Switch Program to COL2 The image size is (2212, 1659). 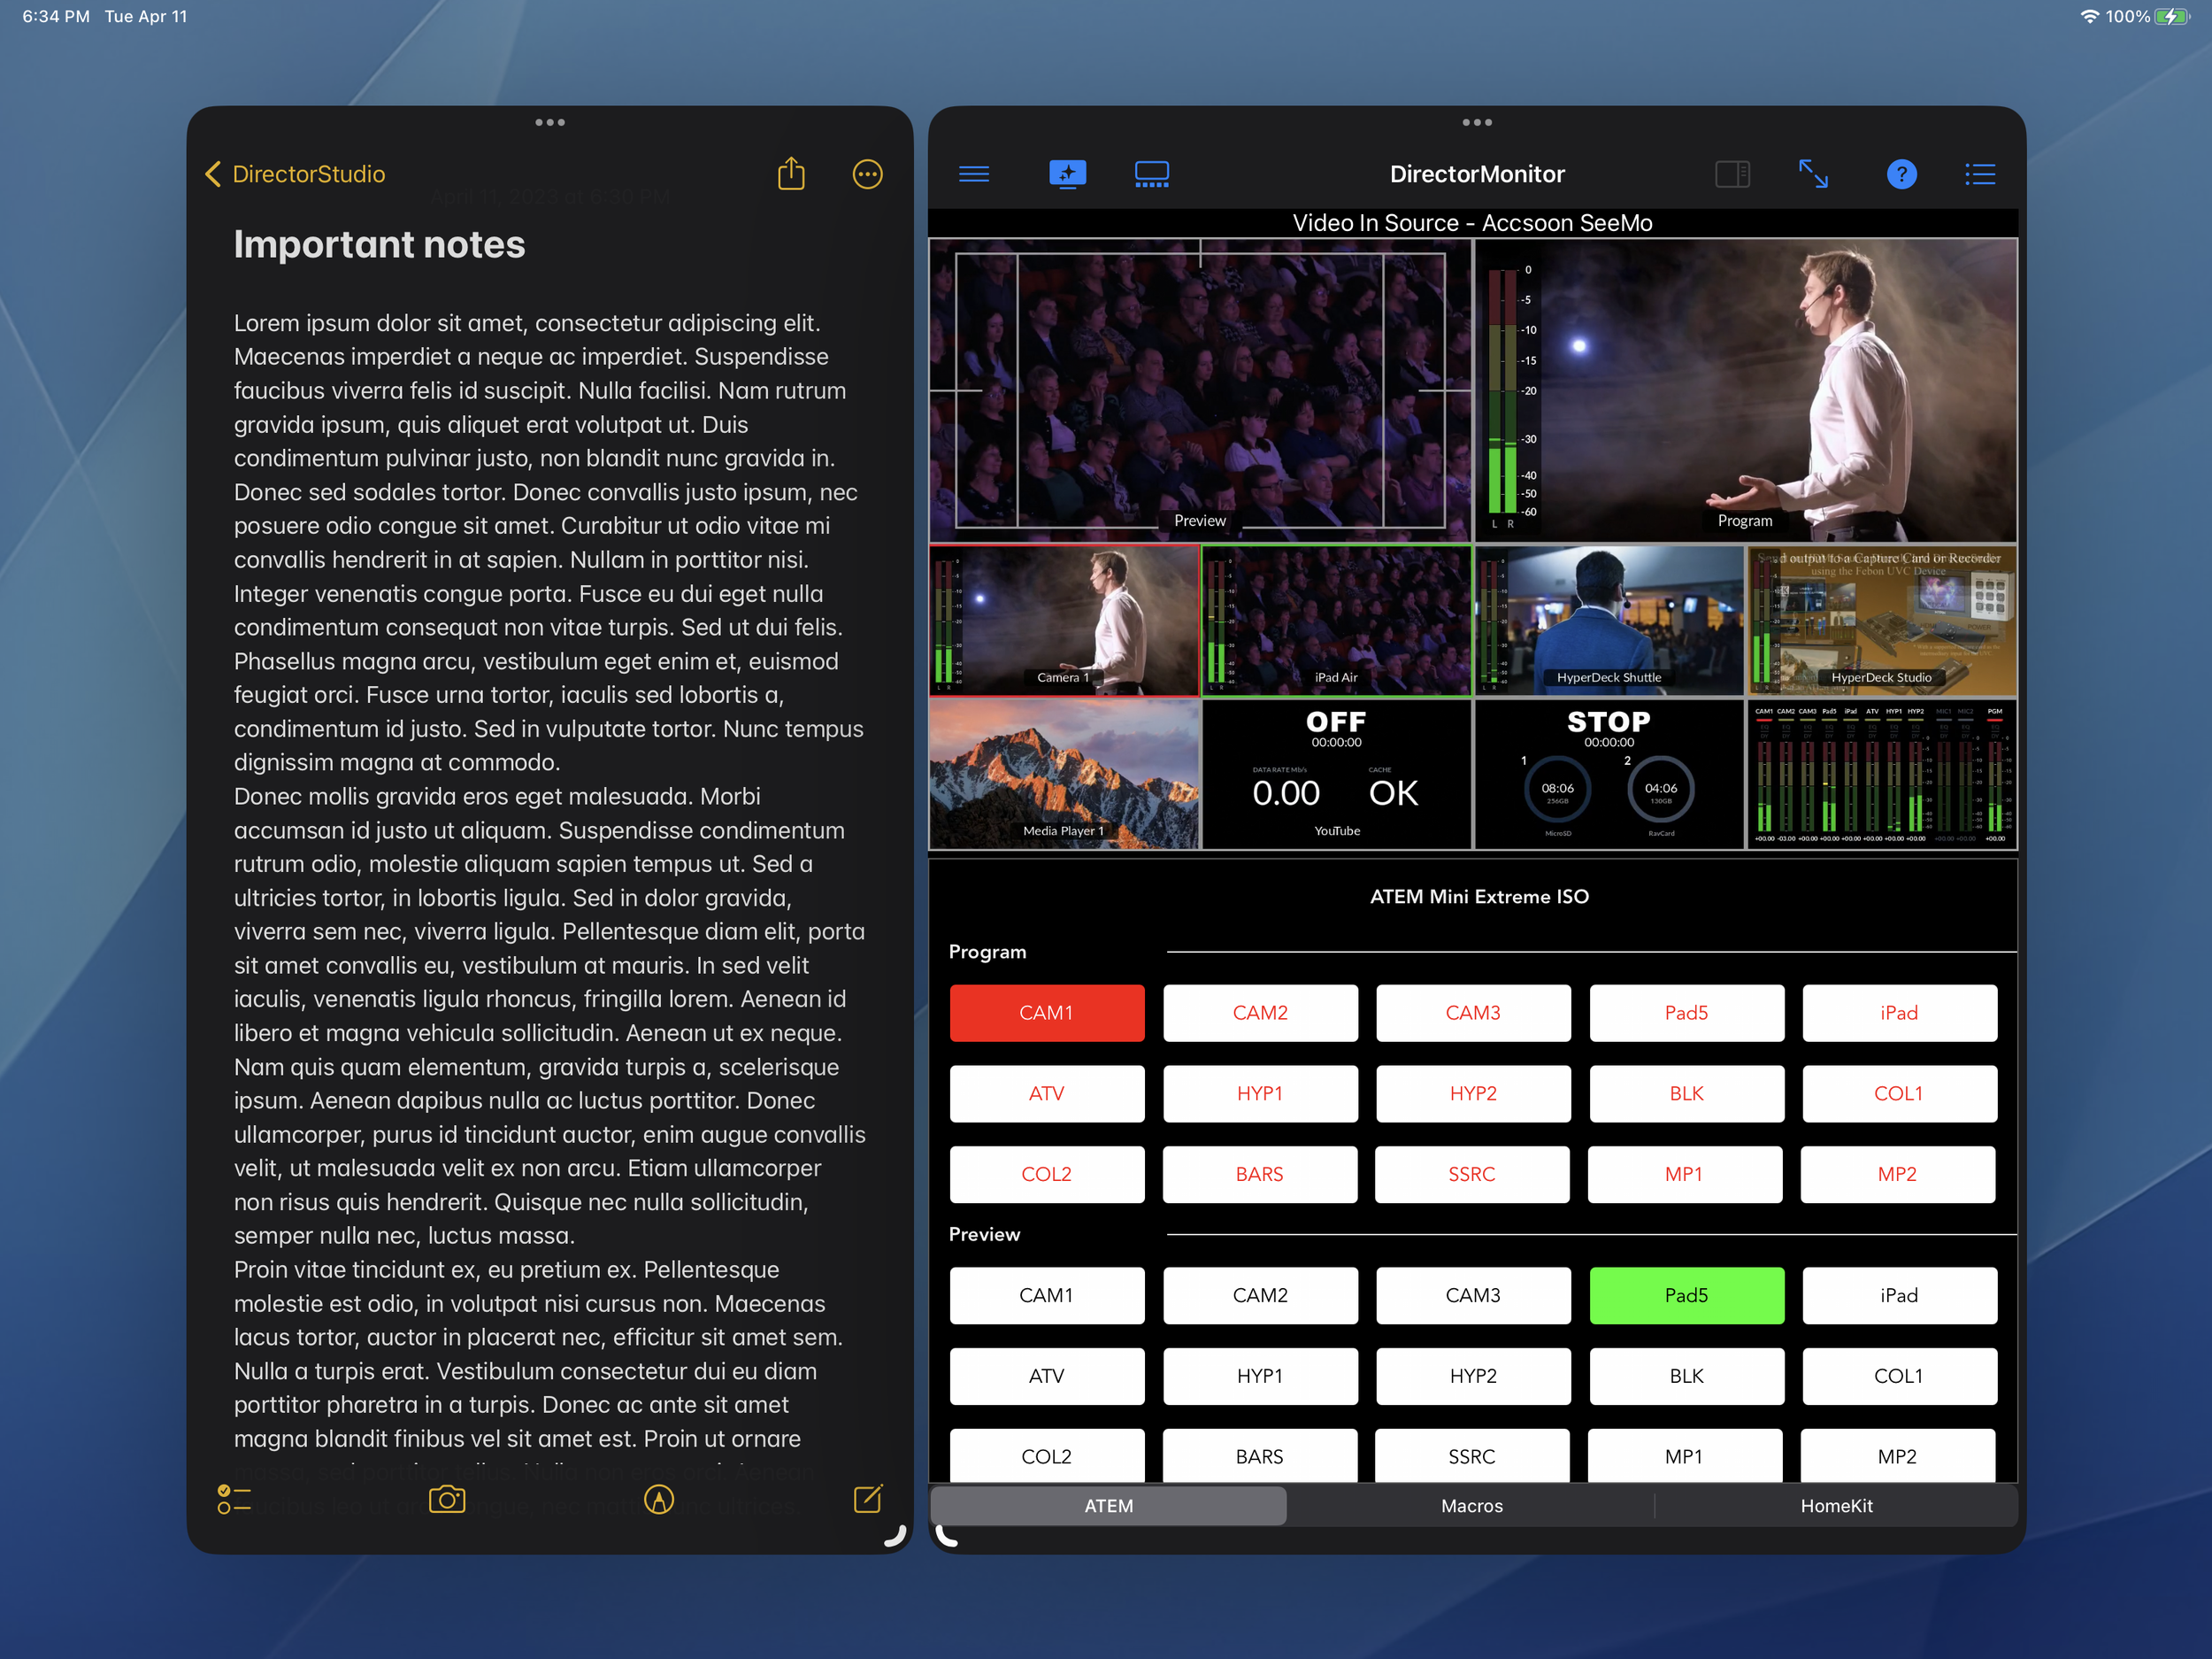1047,1174
